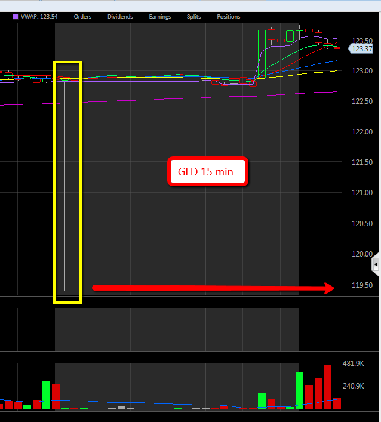Toggle Earnings markers on chart
381x422 pixels.
(x=161, y=17)
